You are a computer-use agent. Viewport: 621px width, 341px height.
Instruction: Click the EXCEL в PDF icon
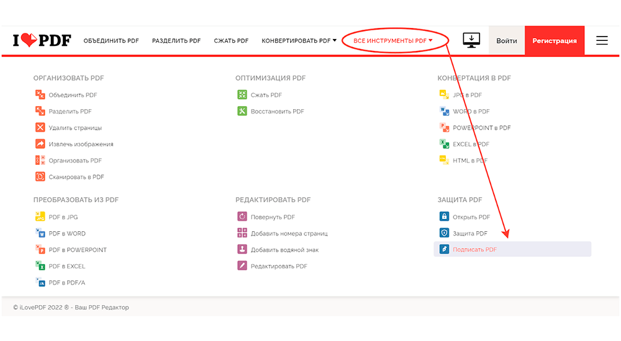(x=444, y=144)
